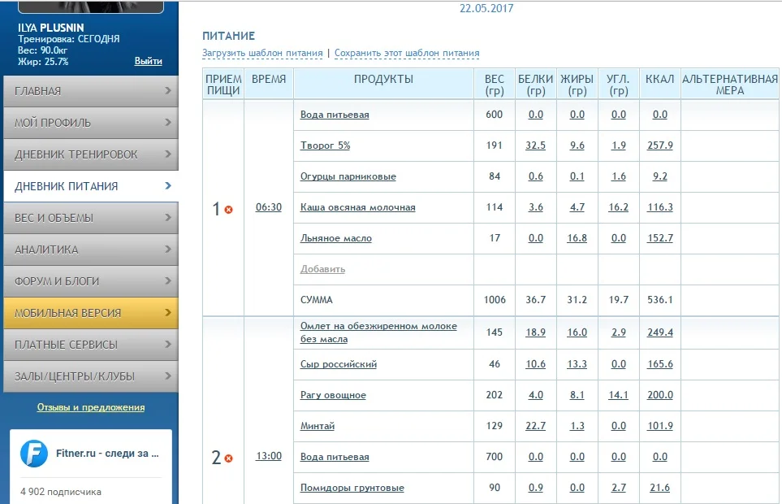Open Отзывы и предложения feedback link
This screenshot has width=782, height=504.
click(91, 407)
